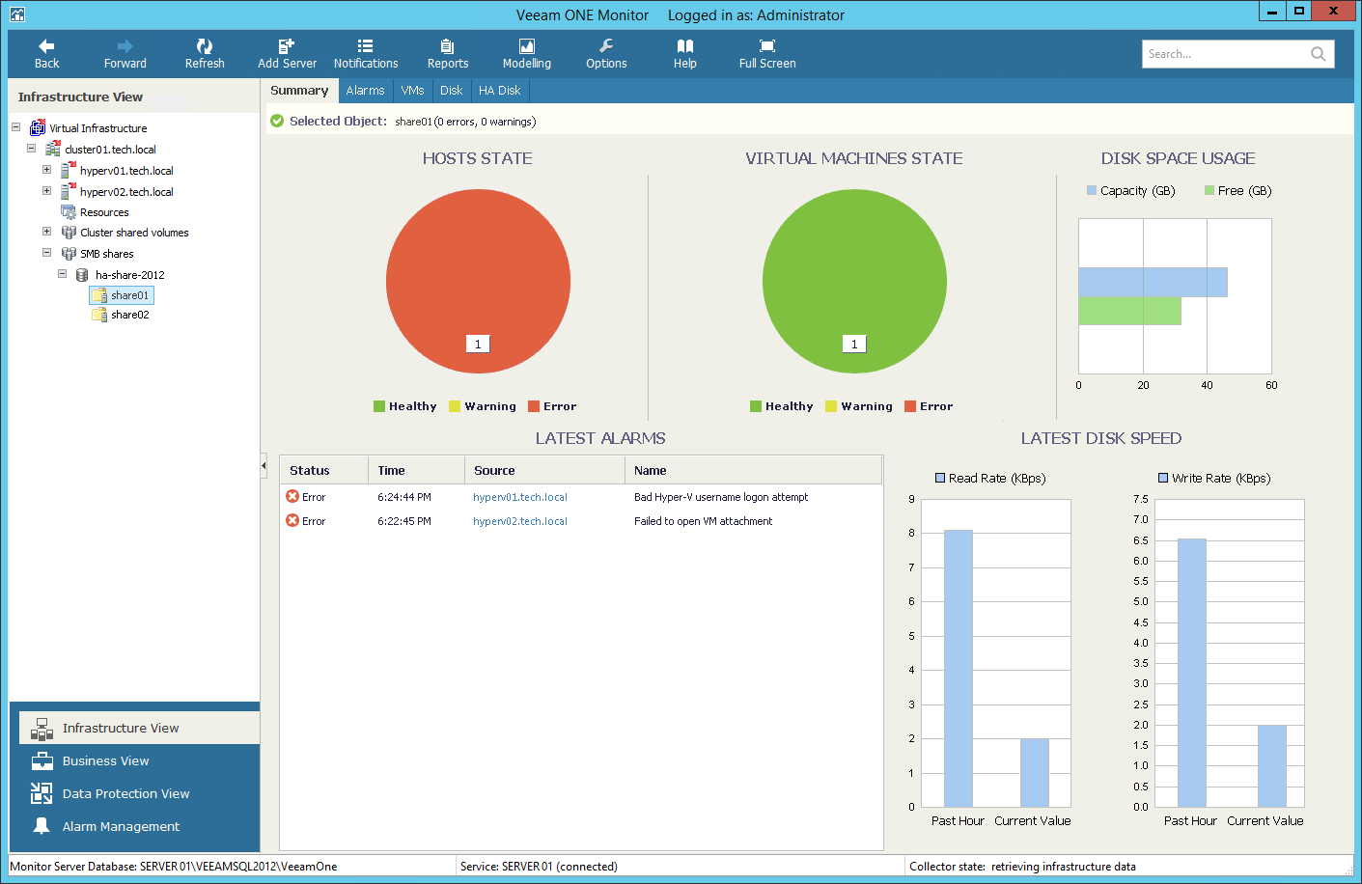Click the red Hosts State pie chart
1362x884 pixels.
click(478, 281)
